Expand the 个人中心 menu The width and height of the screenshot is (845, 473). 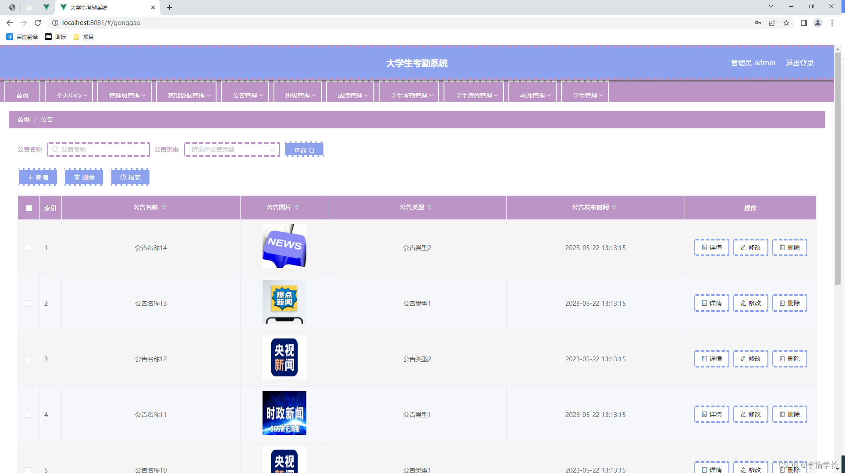[x=71, y=95]
